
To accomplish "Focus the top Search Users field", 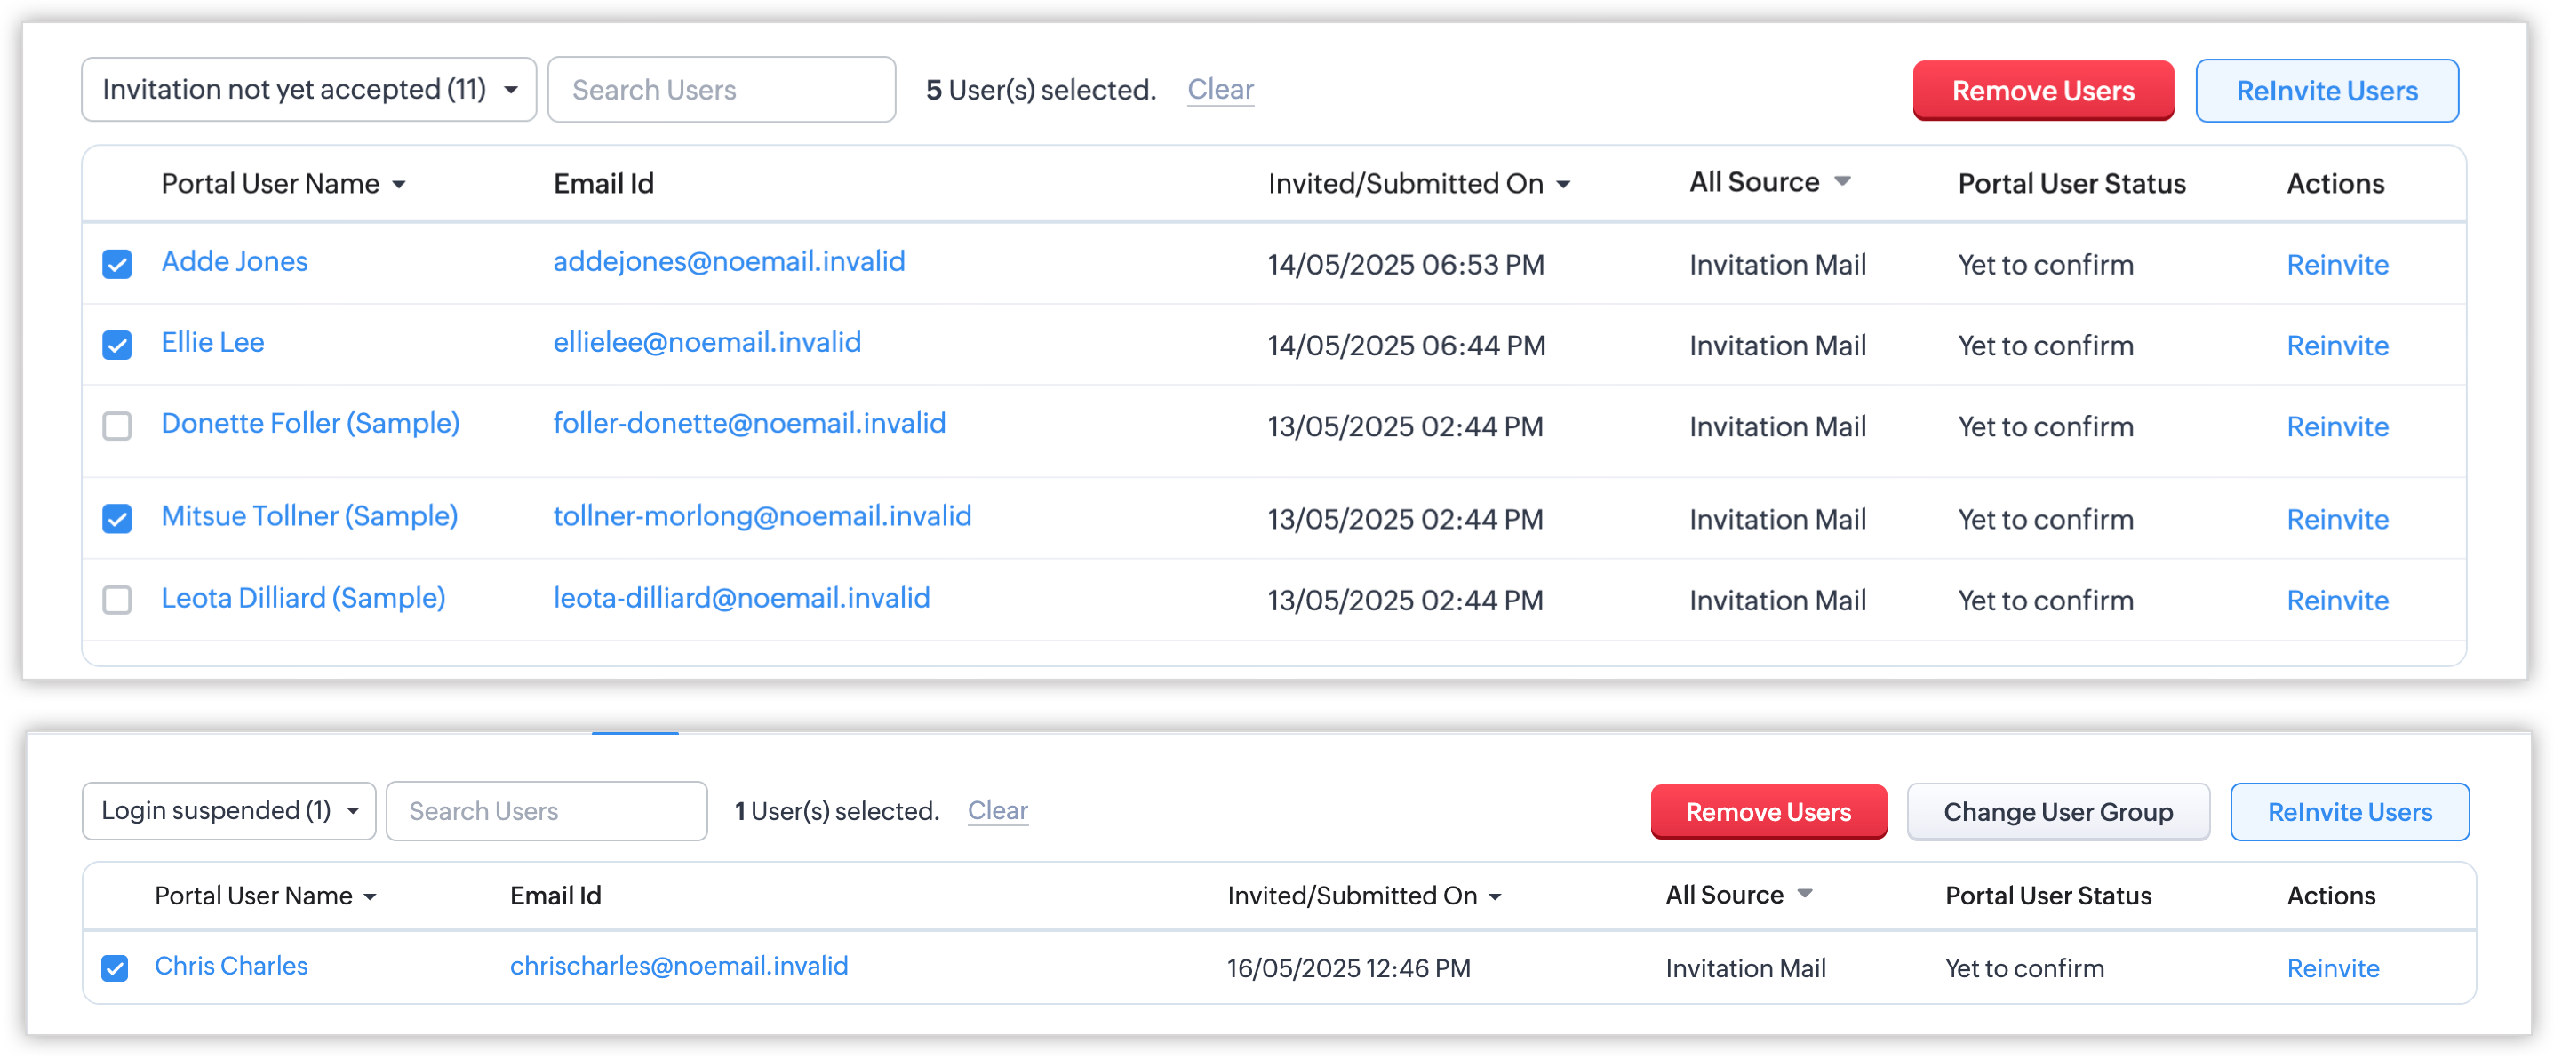I will pos(721,89).
